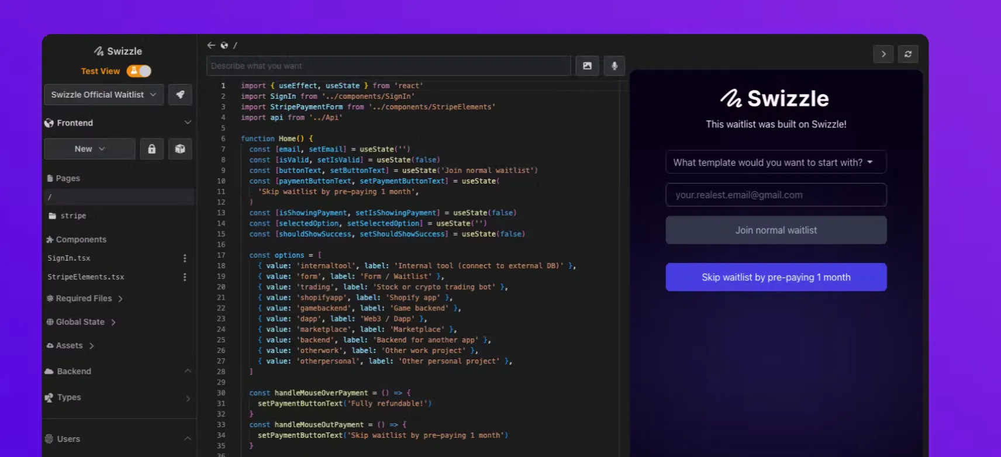Click the Types shapes icon

pyautogui.click(x=49, y=398)
